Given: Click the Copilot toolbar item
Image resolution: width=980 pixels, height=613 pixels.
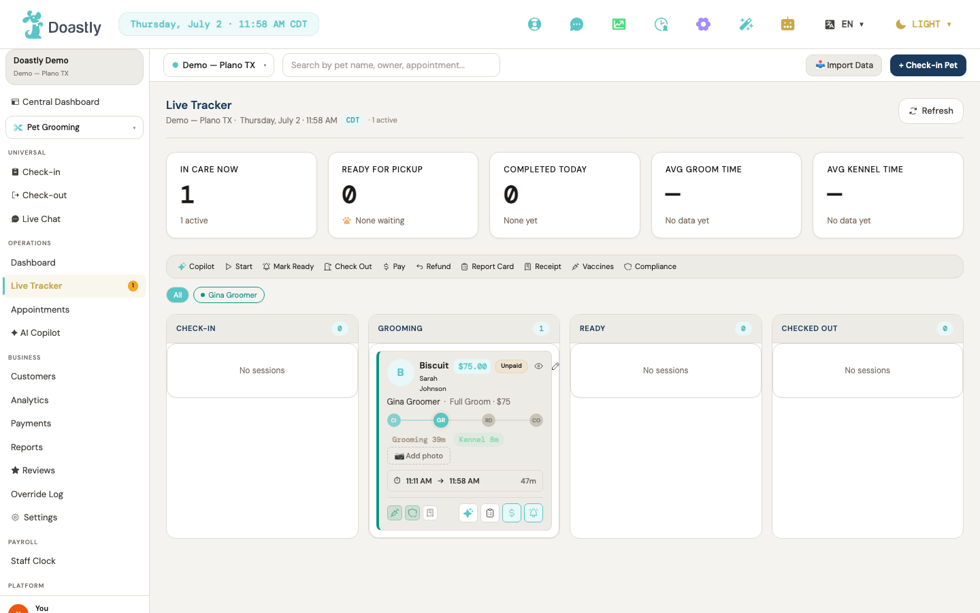Looking at the screenshot, I should coord(196,267).
